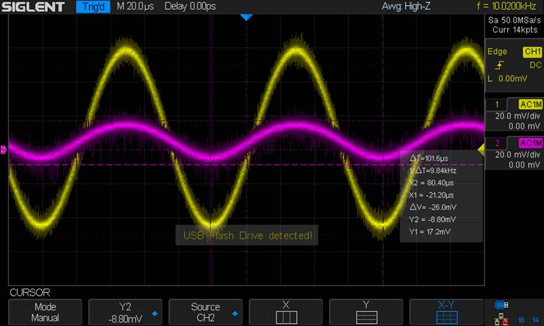Click channel 2's 0.00 mV offset value
The width and height of the screenshot is (544, 326).
point(524,165)
